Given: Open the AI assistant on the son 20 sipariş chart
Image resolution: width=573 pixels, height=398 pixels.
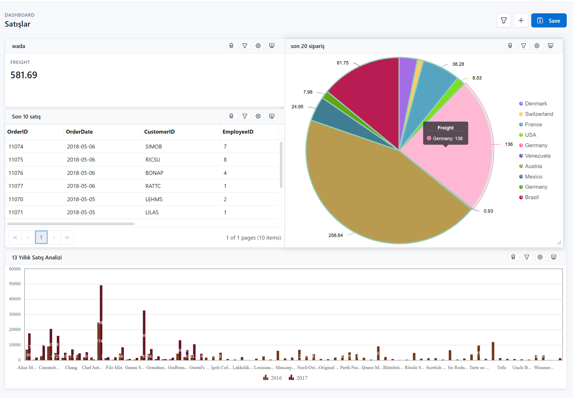Looking at the screenshot, I should pos(511,46).
